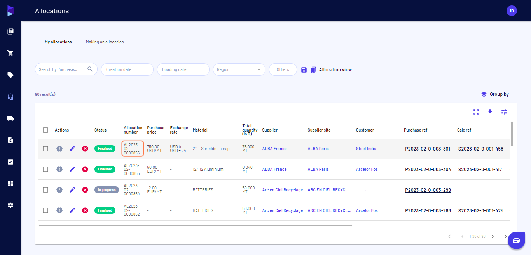Click the In progress status badge

(107, 190)
